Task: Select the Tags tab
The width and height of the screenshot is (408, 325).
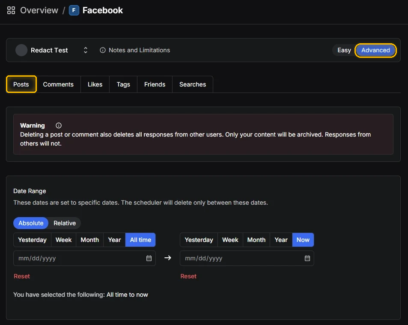Action: click(x=123, y=84)
